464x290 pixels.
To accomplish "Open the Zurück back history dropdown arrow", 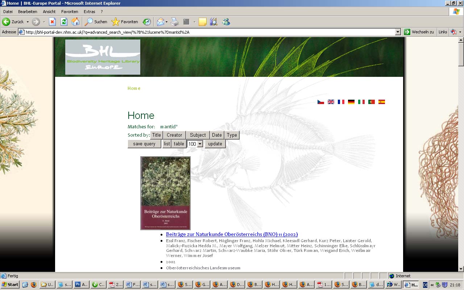I will (28, 22).
